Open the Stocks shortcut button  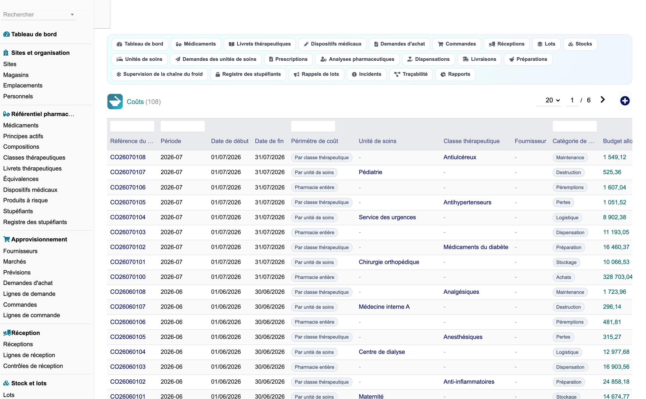pos(580,44)
